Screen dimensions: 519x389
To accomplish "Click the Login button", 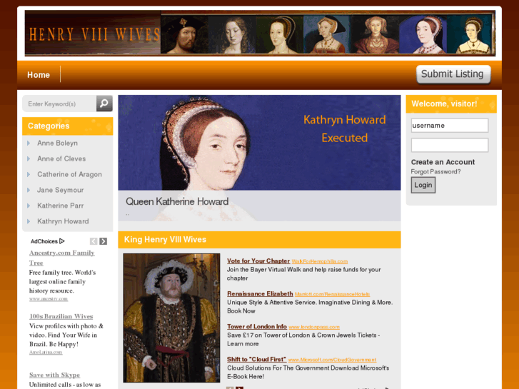I will click(x=423, y=185).
